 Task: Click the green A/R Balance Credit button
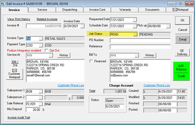click(181, 71)
